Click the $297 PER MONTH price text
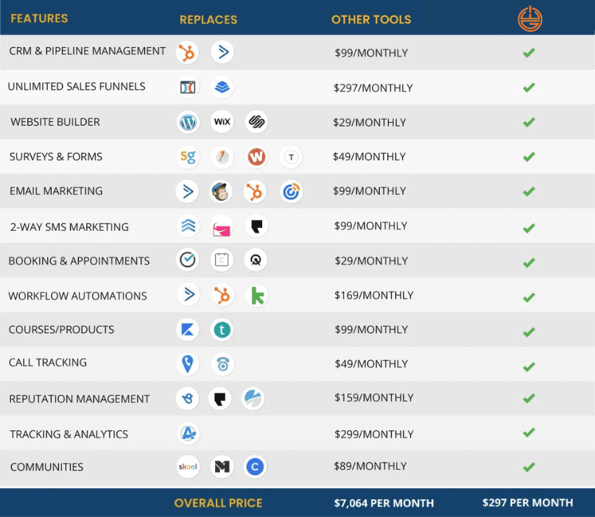 (x=527, y=502)
